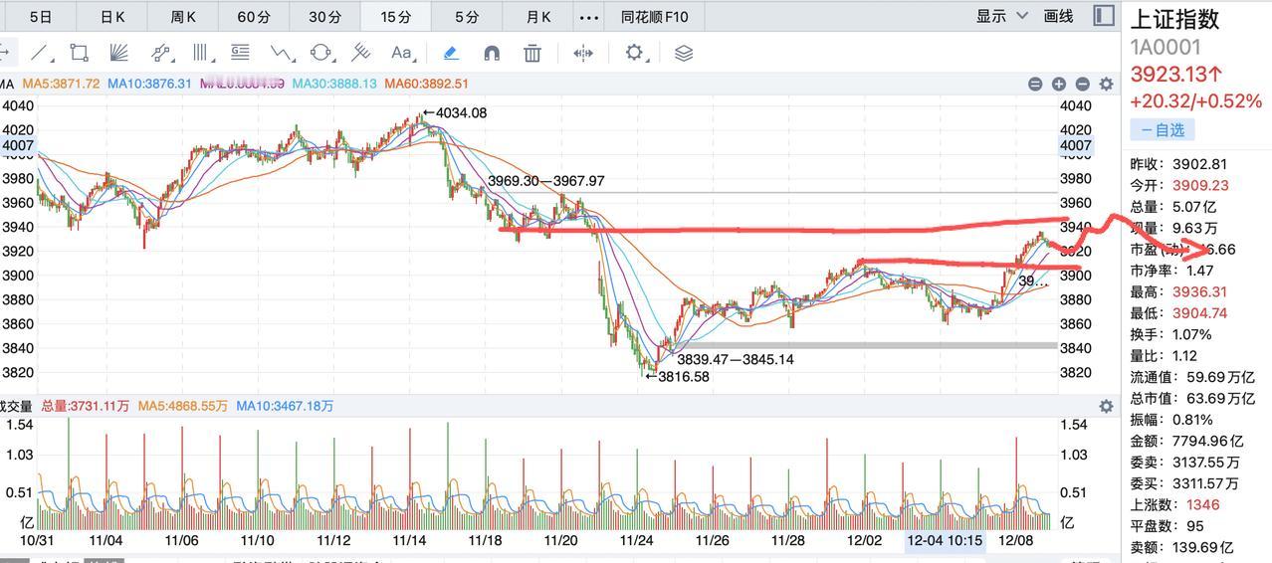Click the blue pen color tool
1272x563 pixels.
[450, 53]
